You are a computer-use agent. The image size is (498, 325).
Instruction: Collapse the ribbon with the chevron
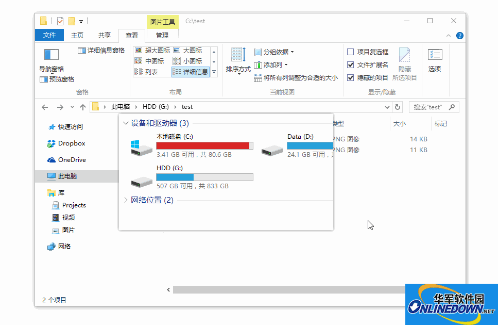click(x=449, y=36)
